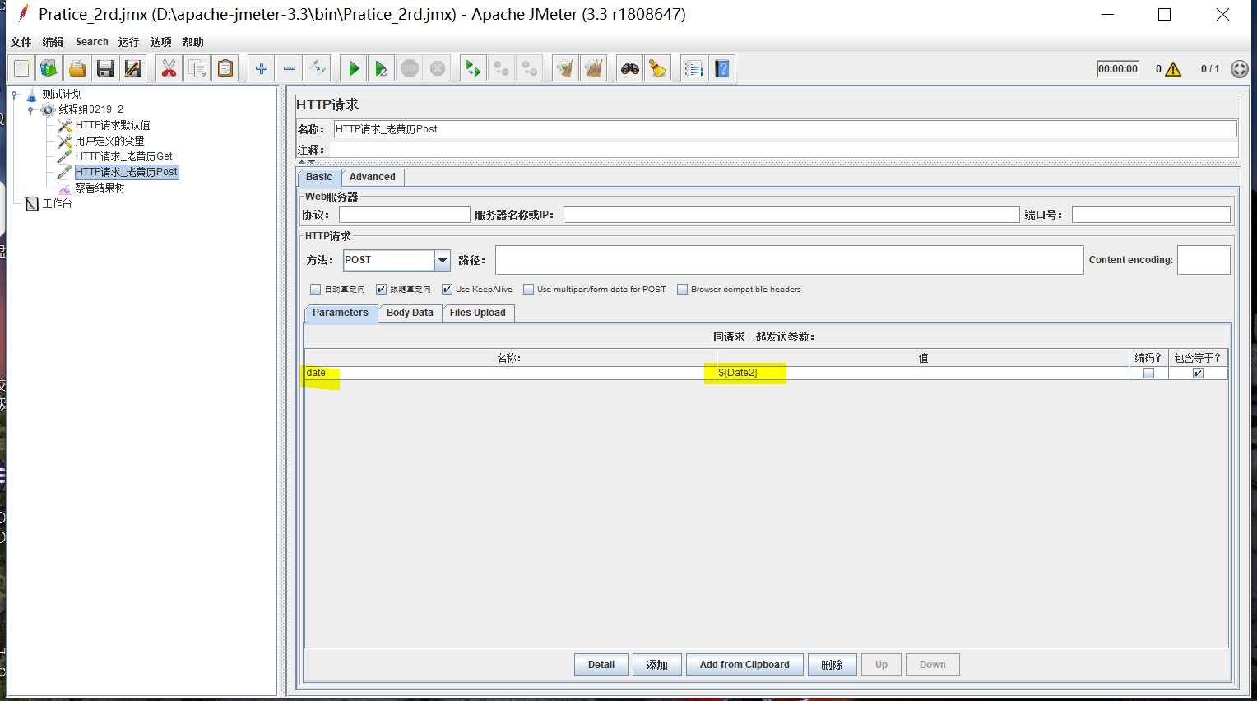The width and height of the screenshot is (1257, 701).
Task: Click the warning triangle log icon
Action: pos(1173,69)
